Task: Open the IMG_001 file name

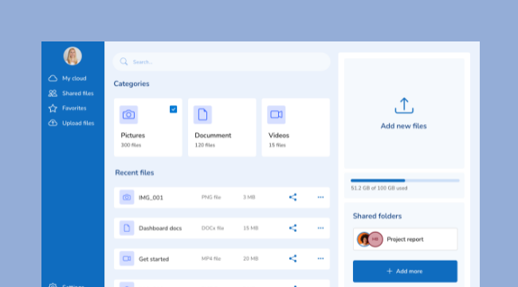Action: point(151,198)
